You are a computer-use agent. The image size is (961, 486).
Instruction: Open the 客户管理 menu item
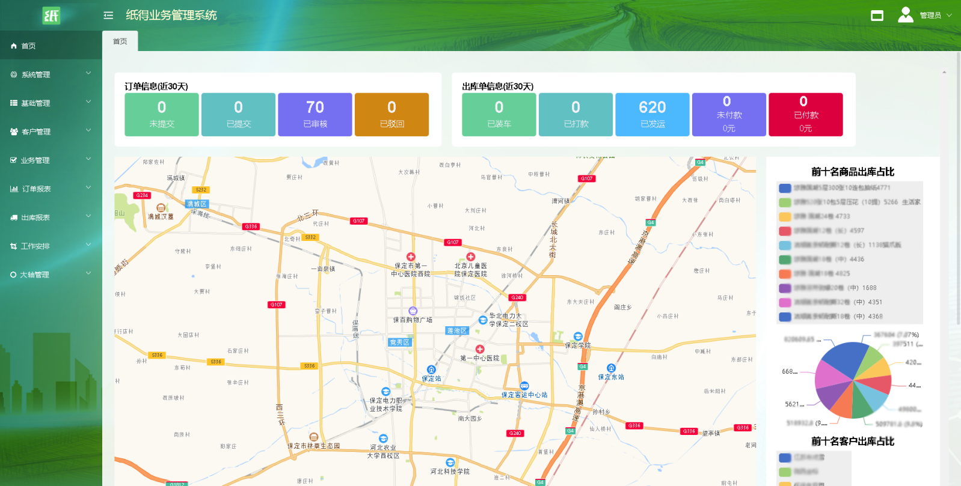tap(51, 132)
